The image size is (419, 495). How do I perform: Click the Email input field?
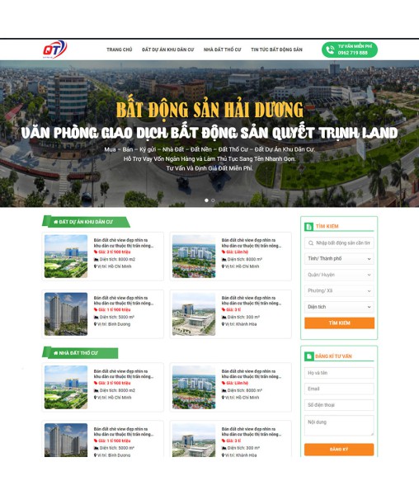pyautogui.click(x=339, y=389)
